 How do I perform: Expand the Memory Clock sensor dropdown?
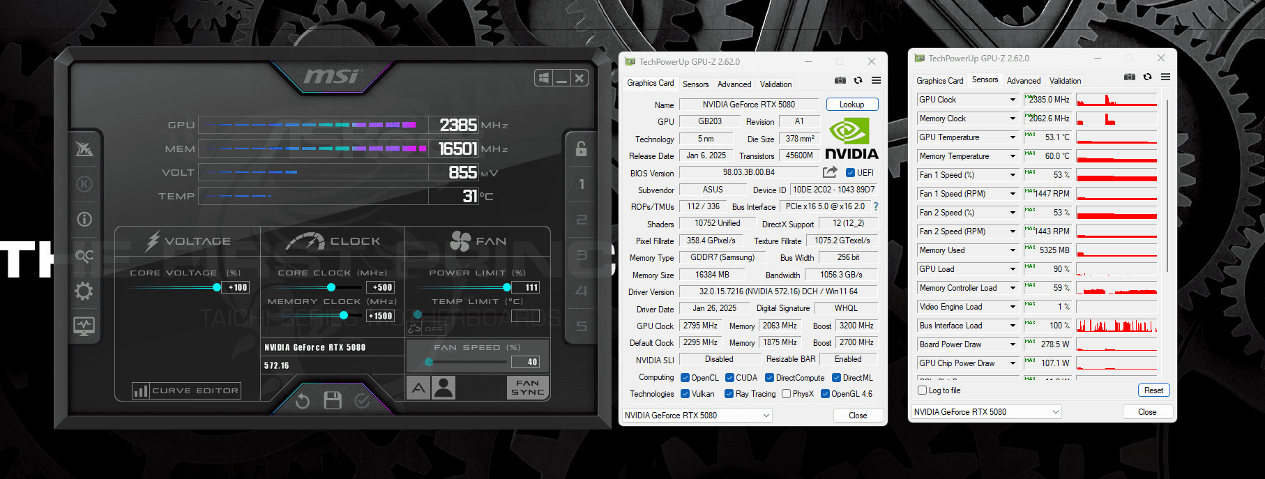click(x=1013, y=119)
